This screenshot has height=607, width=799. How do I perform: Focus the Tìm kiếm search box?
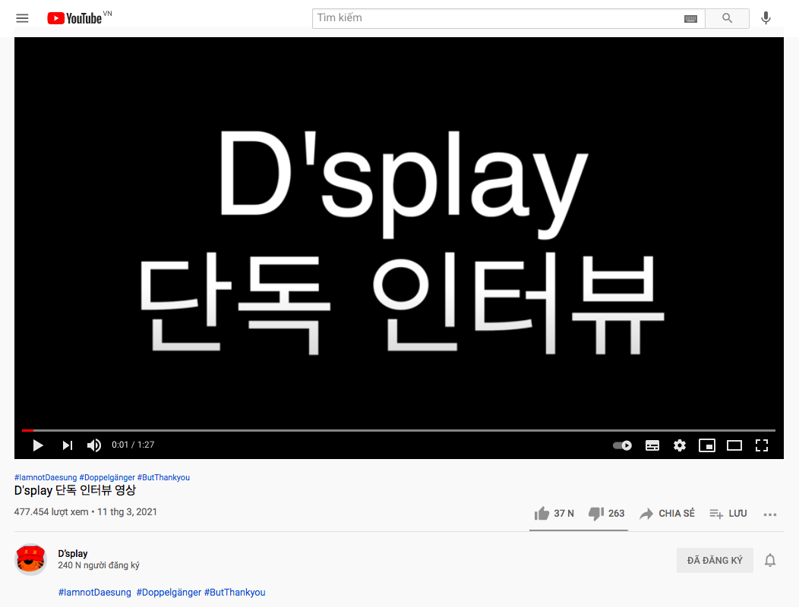(497, 18)
